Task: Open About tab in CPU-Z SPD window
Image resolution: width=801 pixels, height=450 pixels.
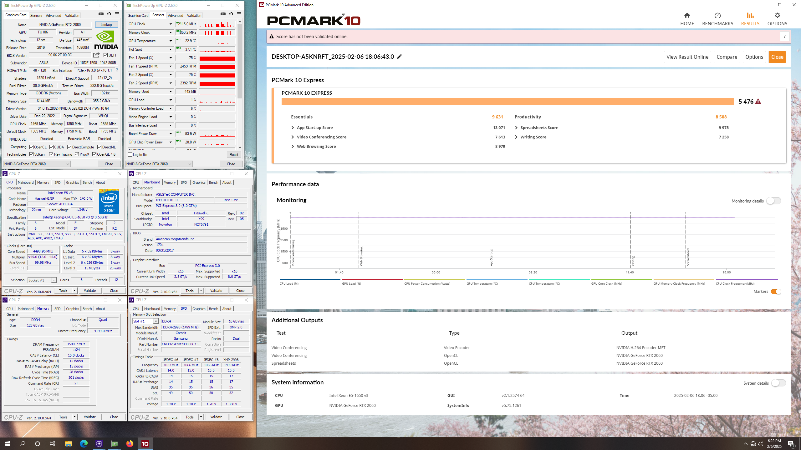Action: (227, 309)
